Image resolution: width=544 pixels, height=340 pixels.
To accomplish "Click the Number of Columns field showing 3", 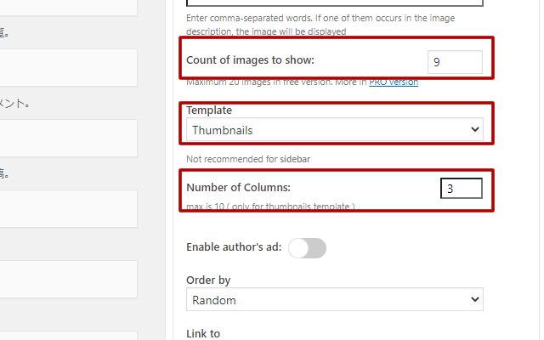I will point(461,188).
